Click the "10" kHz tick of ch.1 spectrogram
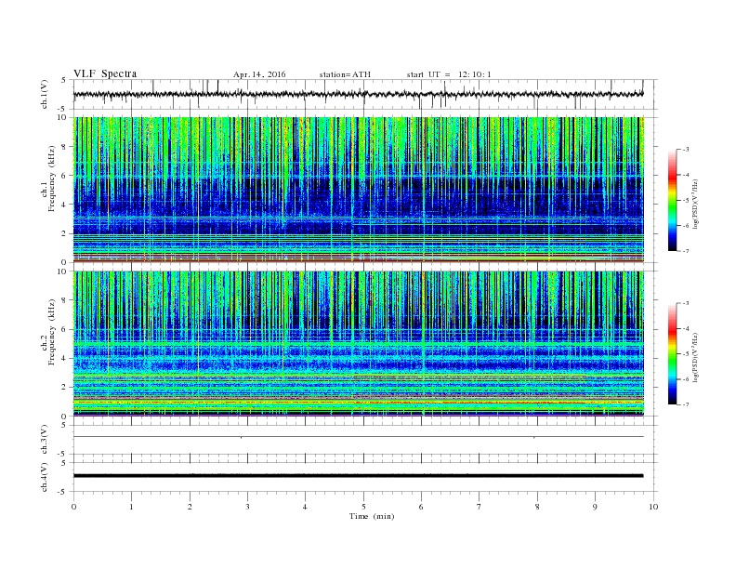The width and height of the screenshot is (736, 569). (62, 117)
